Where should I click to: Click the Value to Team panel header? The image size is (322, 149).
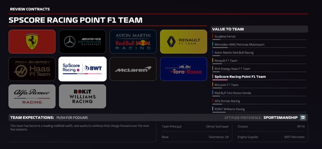click(x=259, y=29)
